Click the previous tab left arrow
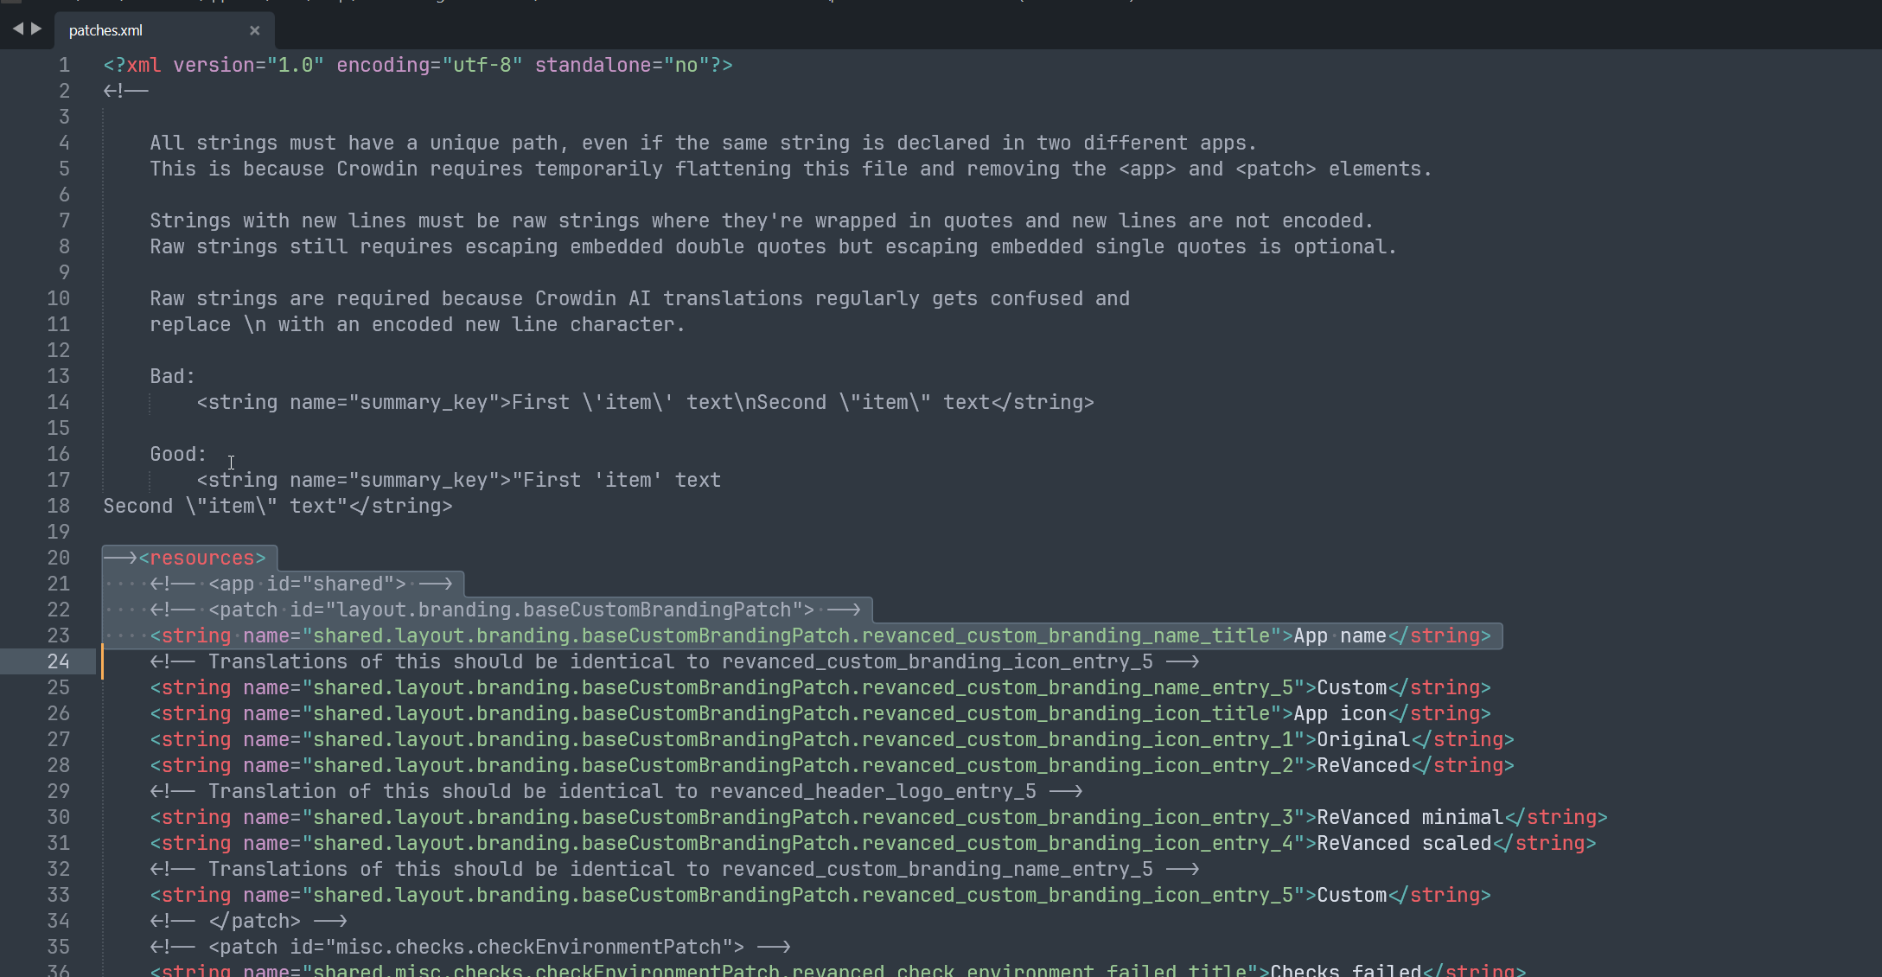The height and width of the screenshot is (977, 1882). coord(17,29)
